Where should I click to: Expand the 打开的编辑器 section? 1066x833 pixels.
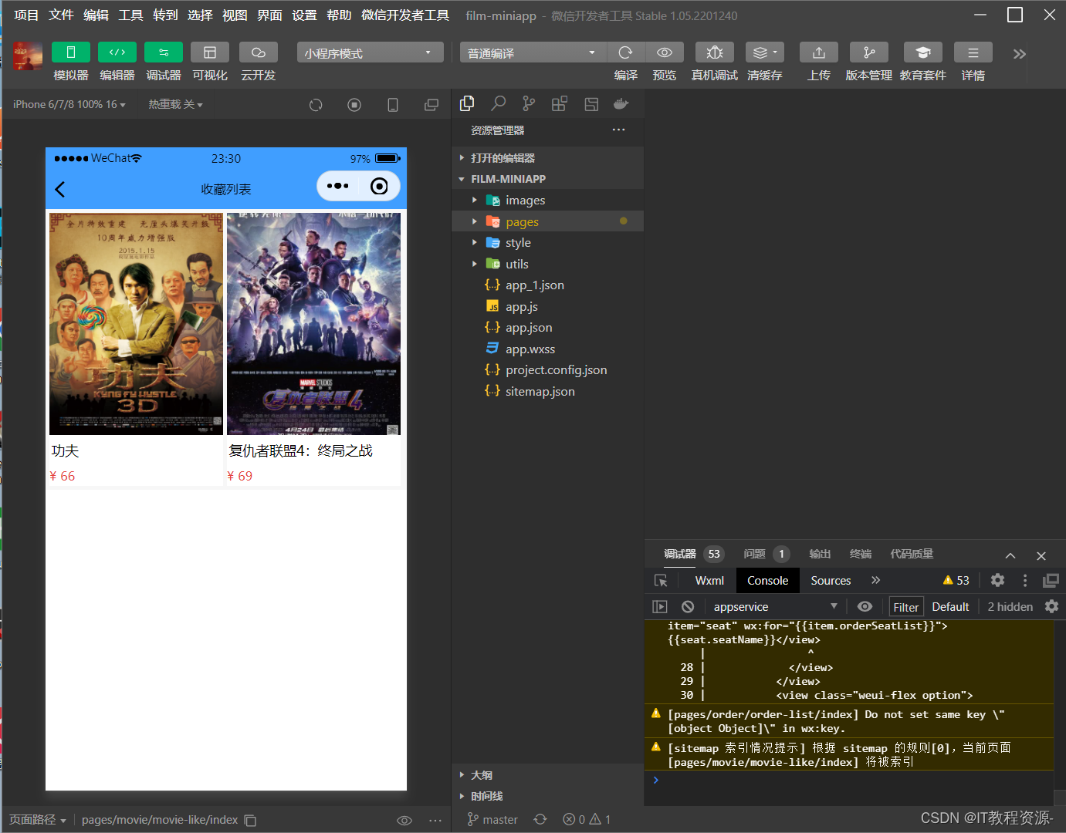548,157
